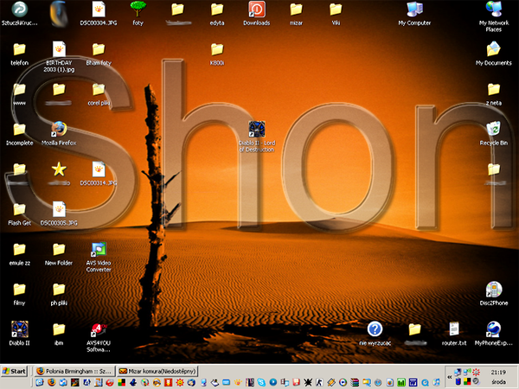The width and height of the screenshot is (519, 389).
Task: Open the Windows Start menu
Action: (15, 371)
